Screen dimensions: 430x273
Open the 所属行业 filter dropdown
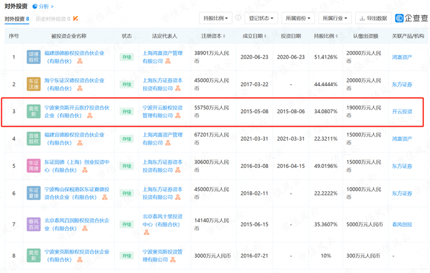[x=335, y=18]
